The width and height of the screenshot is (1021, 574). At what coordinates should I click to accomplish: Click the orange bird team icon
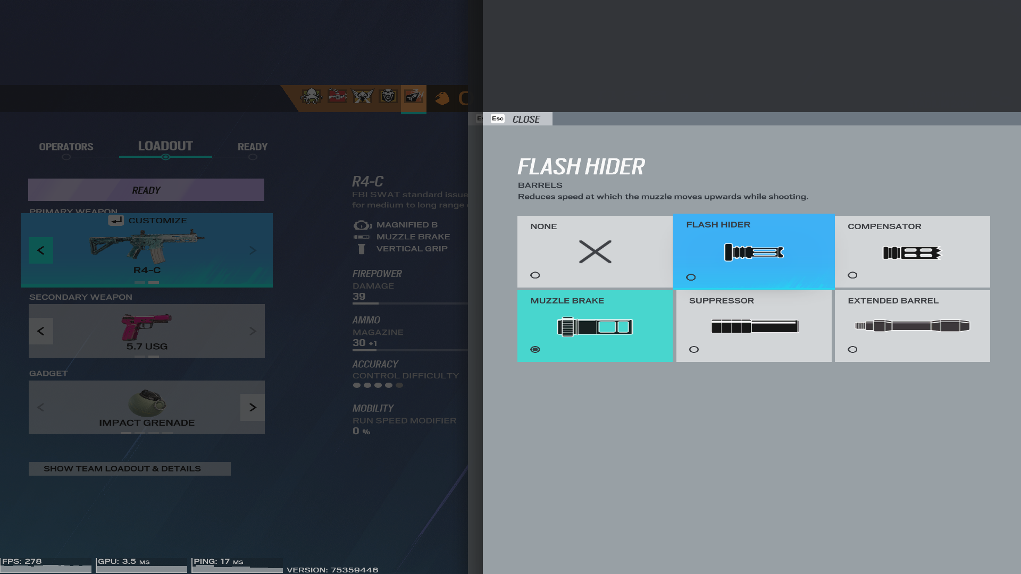click(442, 98)
